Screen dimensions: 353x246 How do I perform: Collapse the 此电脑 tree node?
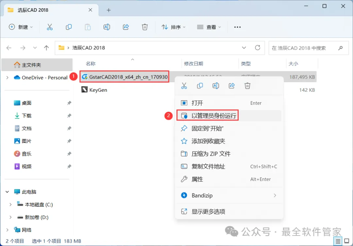coord(7,192)
